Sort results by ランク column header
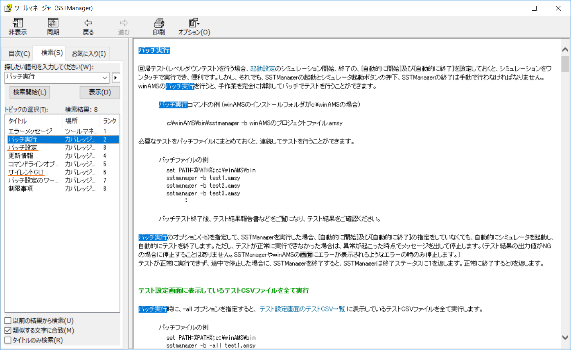571x350 pixels. (x=110, y=121)
